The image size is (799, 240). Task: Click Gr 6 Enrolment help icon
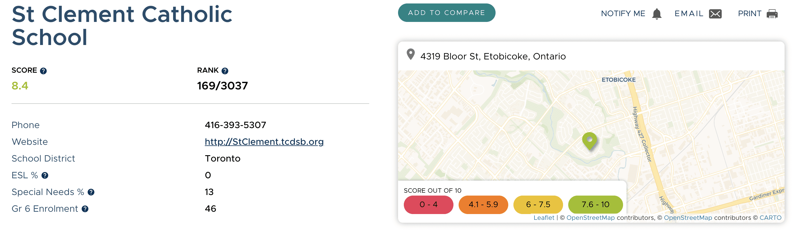pos(85,209)
